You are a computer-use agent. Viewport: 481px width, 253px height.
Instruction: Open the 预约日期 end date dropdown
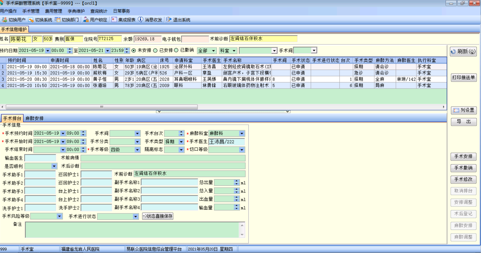tap(107, 51)
